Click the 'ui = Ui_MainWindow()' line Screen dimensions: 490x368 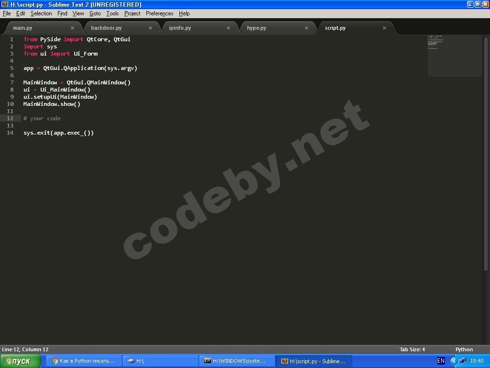point(57,90)
